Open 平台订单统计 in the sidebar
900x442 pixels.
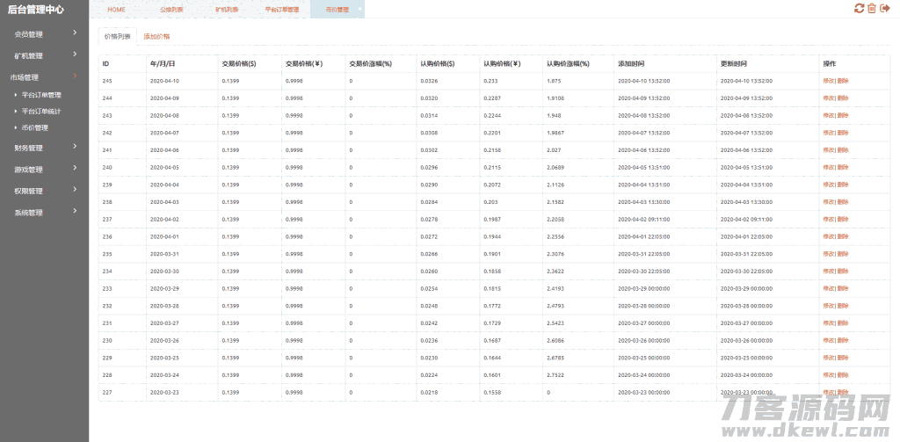coord(41,112)
